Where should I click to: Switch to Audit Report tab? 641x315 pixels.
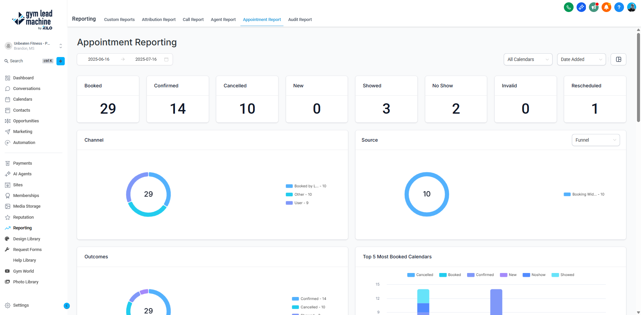(300, 20)
